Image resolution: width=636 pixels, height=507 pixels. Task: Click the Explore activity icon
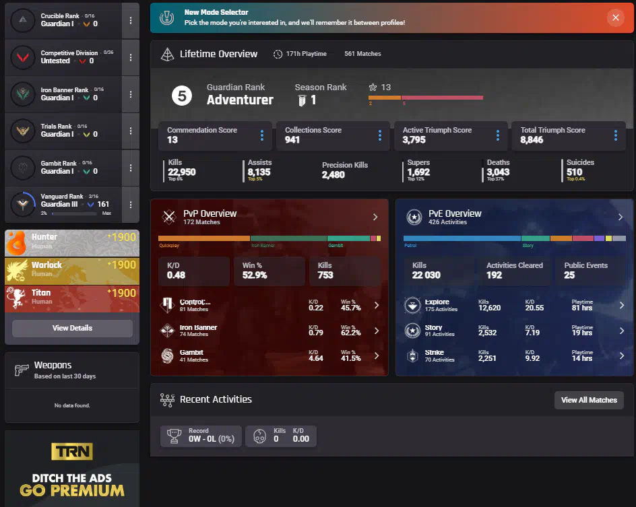412,305
